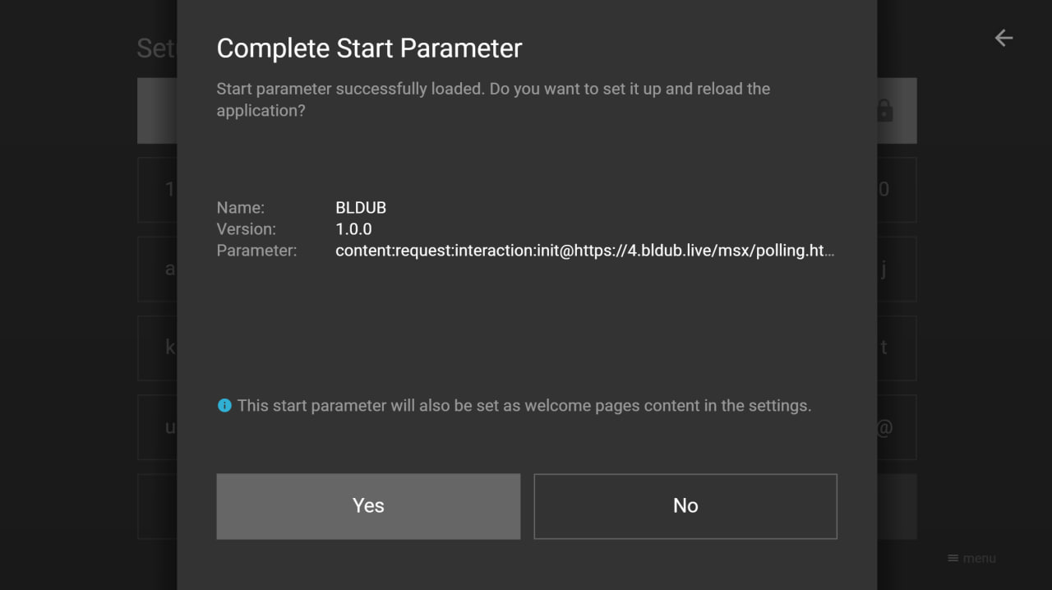Click the 1.0.0 version value
This screenshot has width=1052, height=590.
click(x=354, y=229)
